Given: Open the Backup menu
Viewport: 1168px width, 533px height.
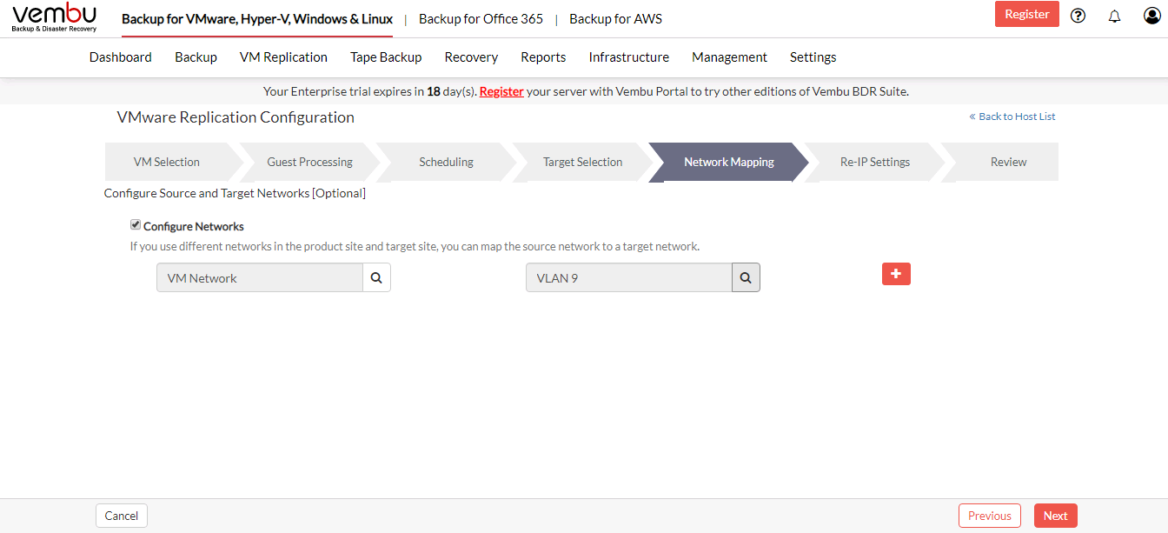Looking at the screenshot, I should point(196,57).
